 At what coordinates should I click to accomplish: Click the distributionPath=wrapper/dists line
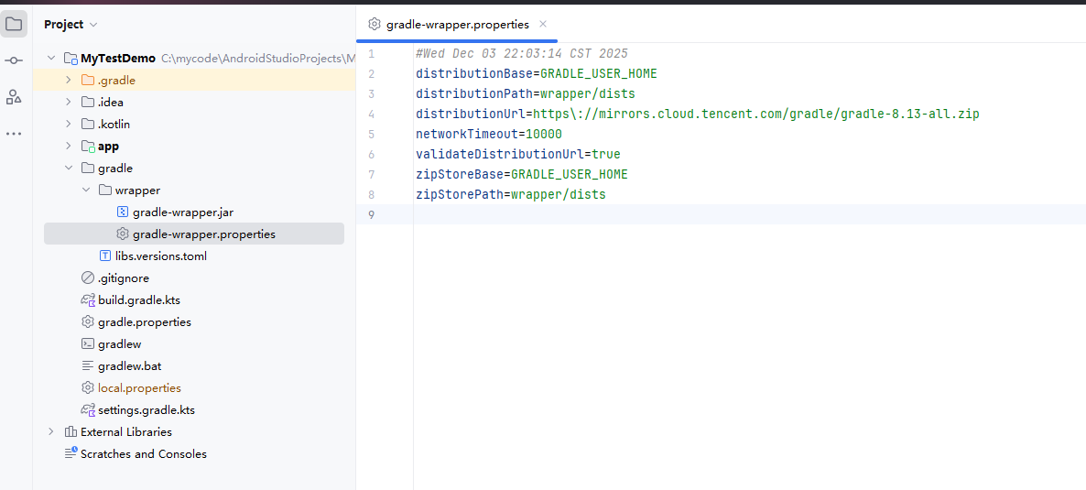[x=525, y=93]
